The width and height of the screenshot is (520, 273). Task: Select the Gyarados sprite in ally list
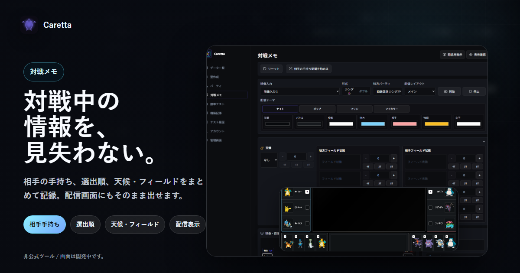point(288,224)
